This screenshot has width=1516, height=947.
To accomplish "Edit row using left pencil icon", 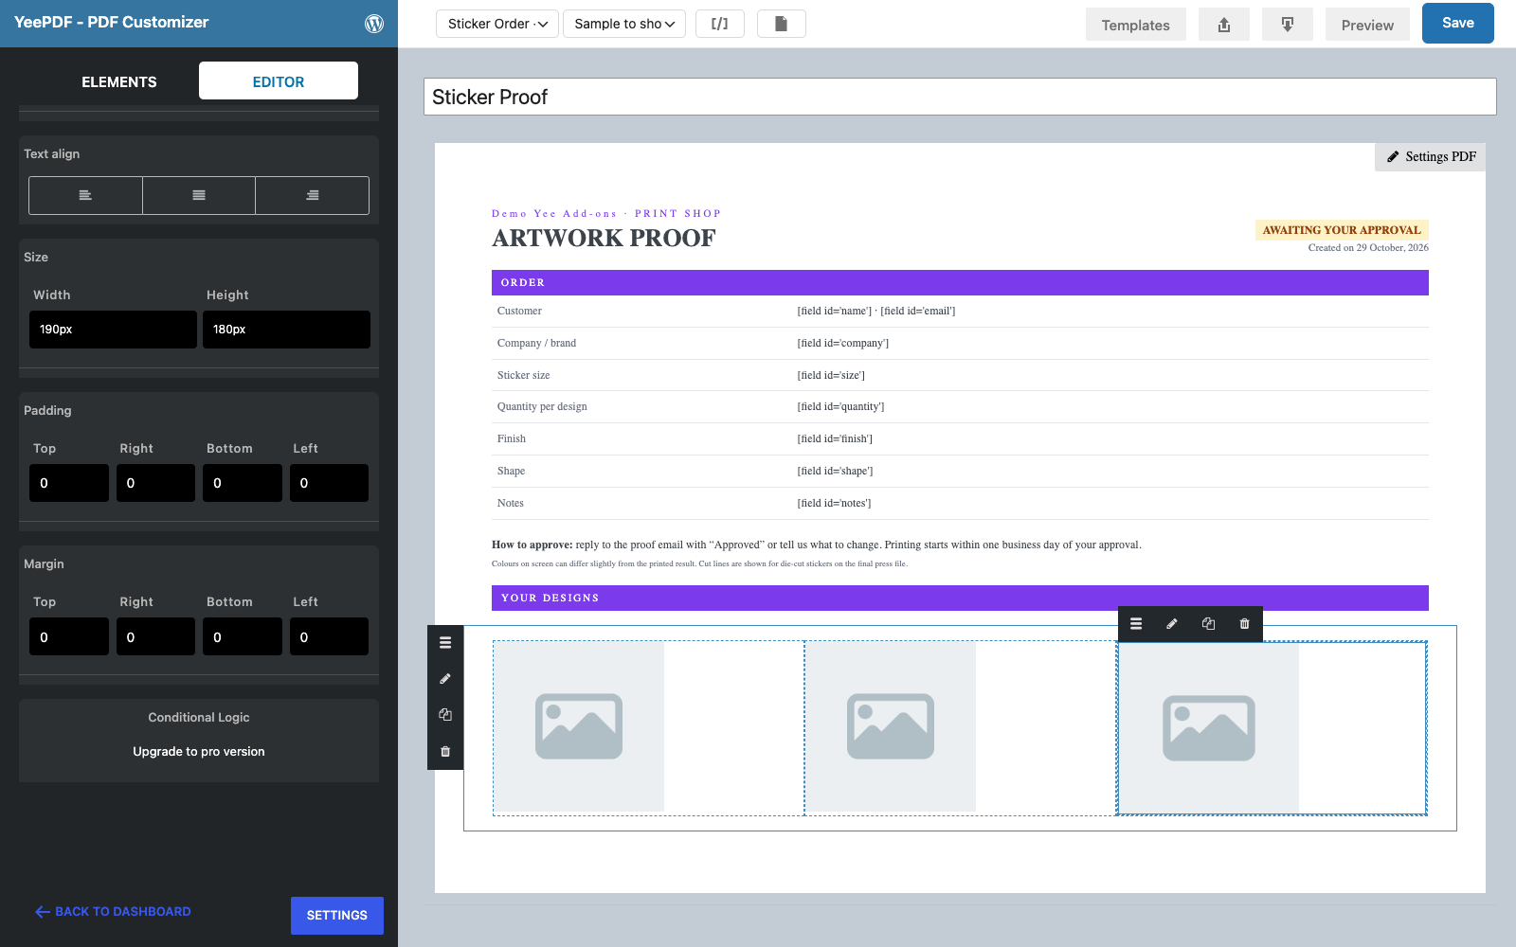I will tap(445, 679).
